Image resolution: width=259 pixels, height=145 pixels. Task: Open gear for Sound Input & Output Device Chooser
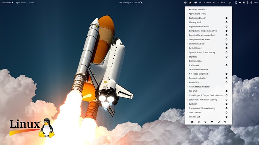[226, 95]
